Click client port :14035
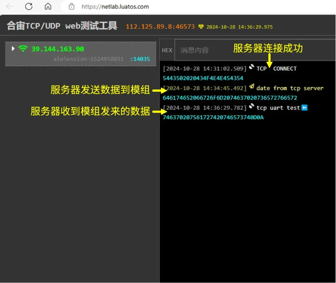336x283 pixels. tap(140, 59)
